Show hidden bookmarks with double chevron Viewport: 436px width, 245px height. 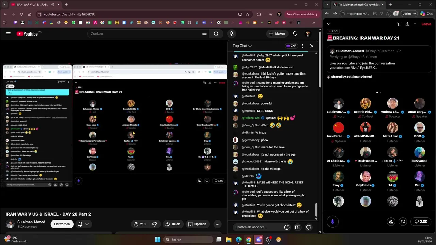pos(314,23)
